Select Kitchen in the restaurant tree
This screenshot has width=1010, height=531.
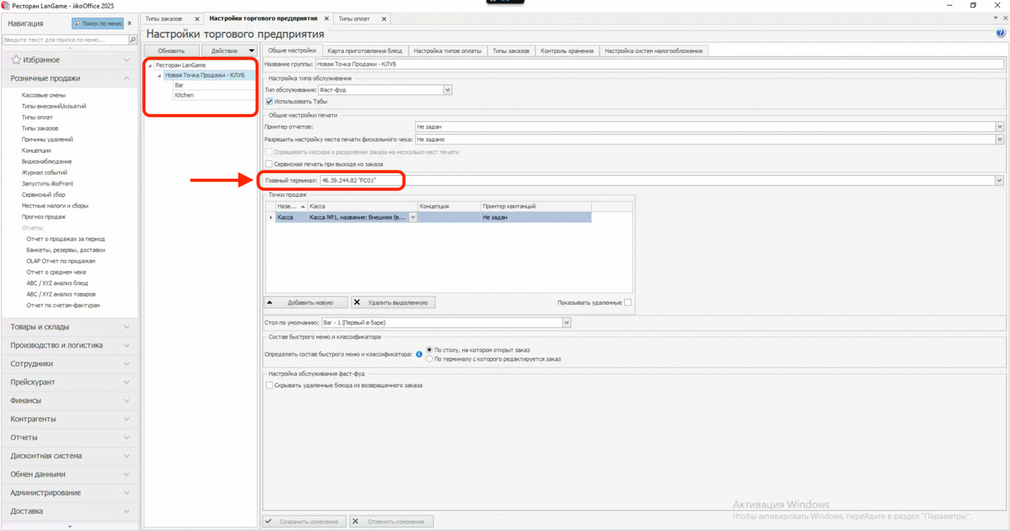tap(184, 95)
